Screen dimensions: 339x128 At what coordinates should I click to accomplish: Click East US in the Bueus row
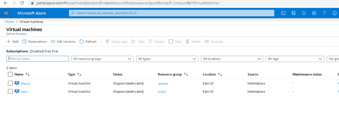coord(208,83)
